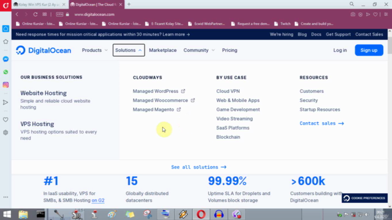392x220 pixels.
Task: Open File Explorer from the taskbar
Action: click(x=23, y=215)
